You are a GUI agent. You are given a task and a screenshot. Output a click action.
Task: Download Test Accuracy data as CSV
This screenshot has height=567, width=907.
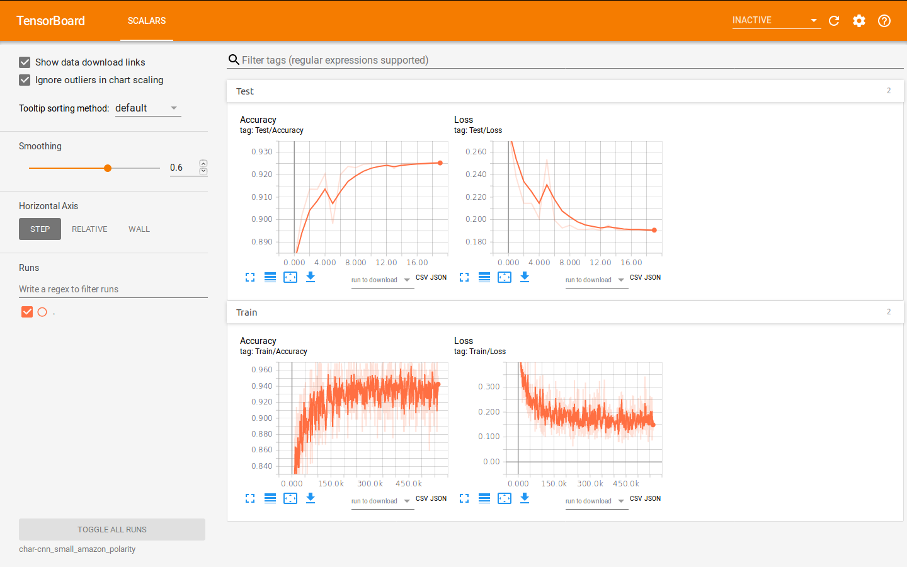(x=421, y=277)
